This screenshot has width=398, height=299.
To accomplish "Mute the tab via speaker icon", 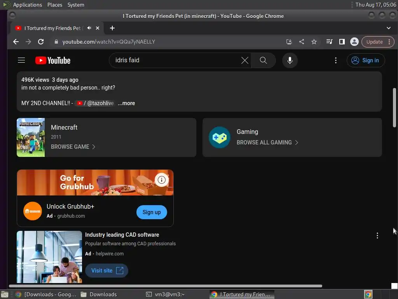I will tap(89, 28).
